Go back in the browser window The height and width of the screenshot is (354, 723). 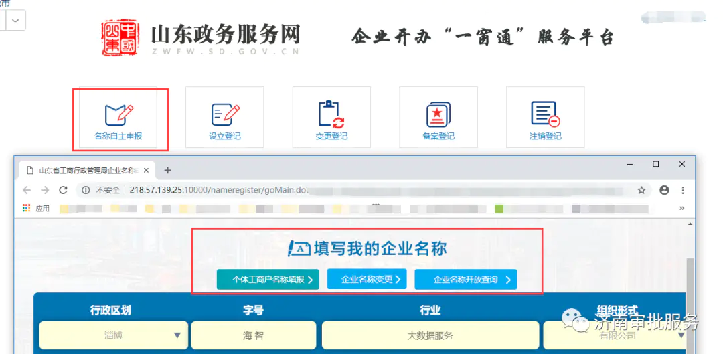[x=27, y=190]
